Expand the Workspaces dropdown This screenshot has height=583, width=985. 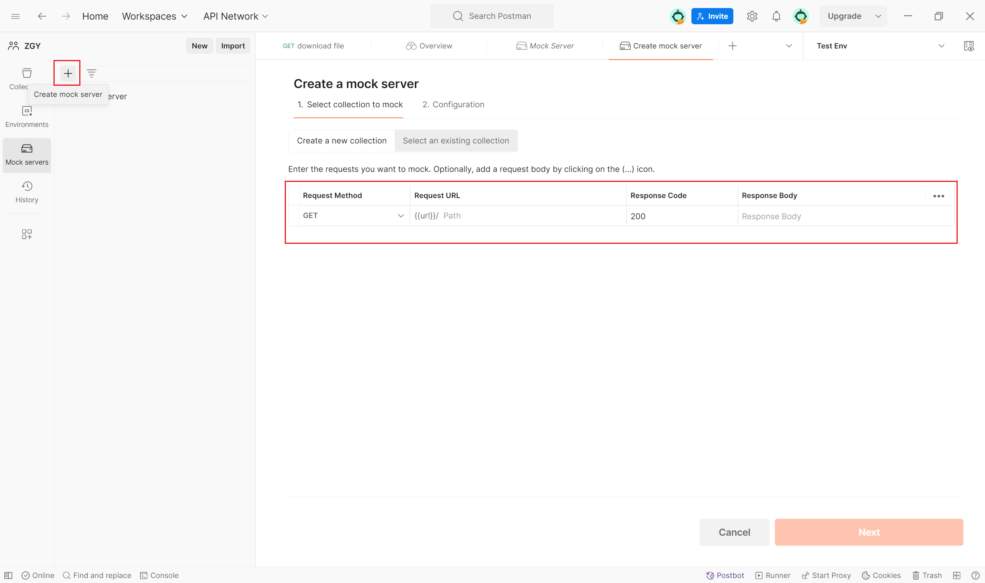pyautogui.click(x=154, y=16)
